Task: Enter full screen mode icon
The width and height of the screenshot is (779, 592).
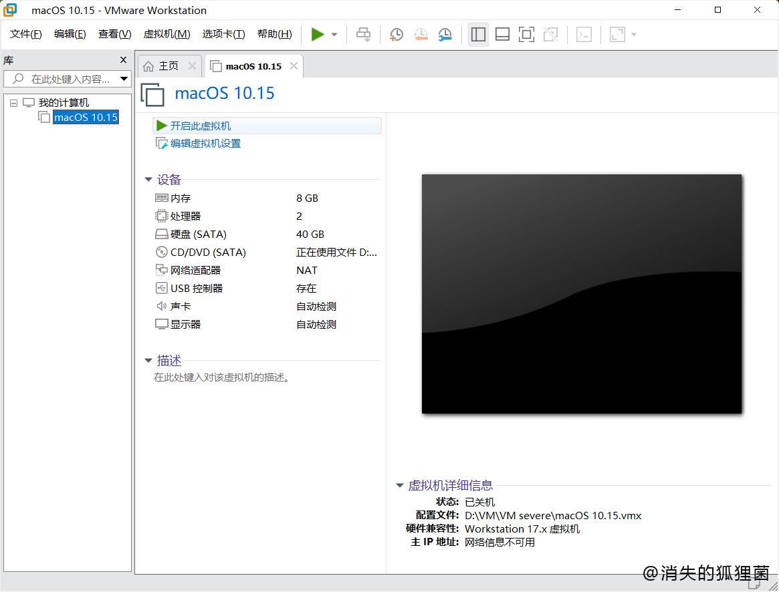Action: [527, 34]
